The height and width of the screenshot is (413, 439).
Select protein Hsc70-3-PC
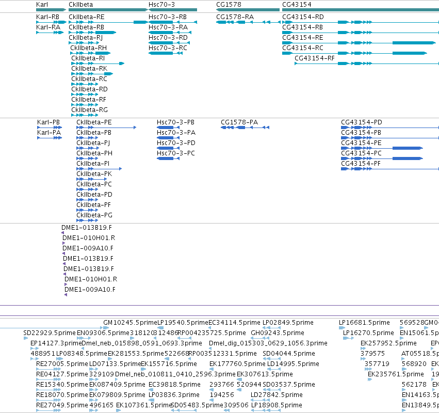tap(175, 153)
